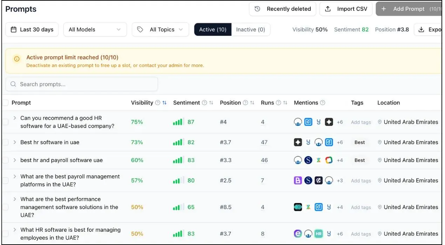Click the Mentions column help icon
445x245 pixels.
click(x=323, y=103)
